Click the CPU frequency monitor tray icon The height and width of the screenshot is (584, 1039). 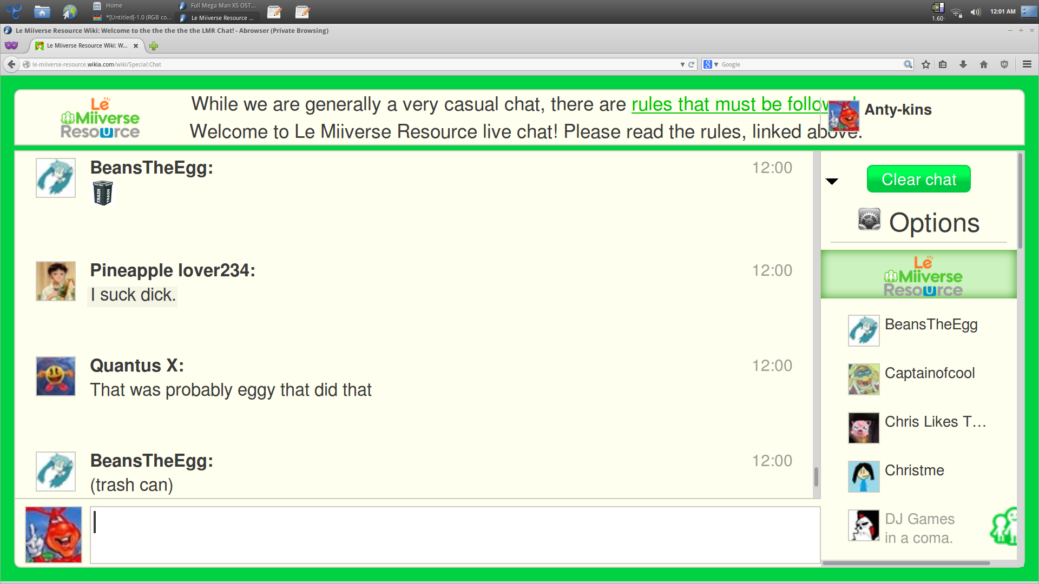(x=938, y=11)
